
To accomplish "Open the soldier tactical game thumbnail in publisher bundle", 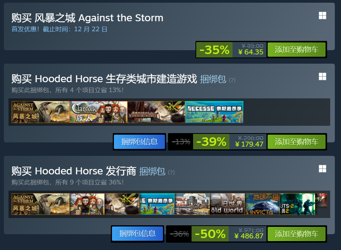I will (x=297, y=204).
